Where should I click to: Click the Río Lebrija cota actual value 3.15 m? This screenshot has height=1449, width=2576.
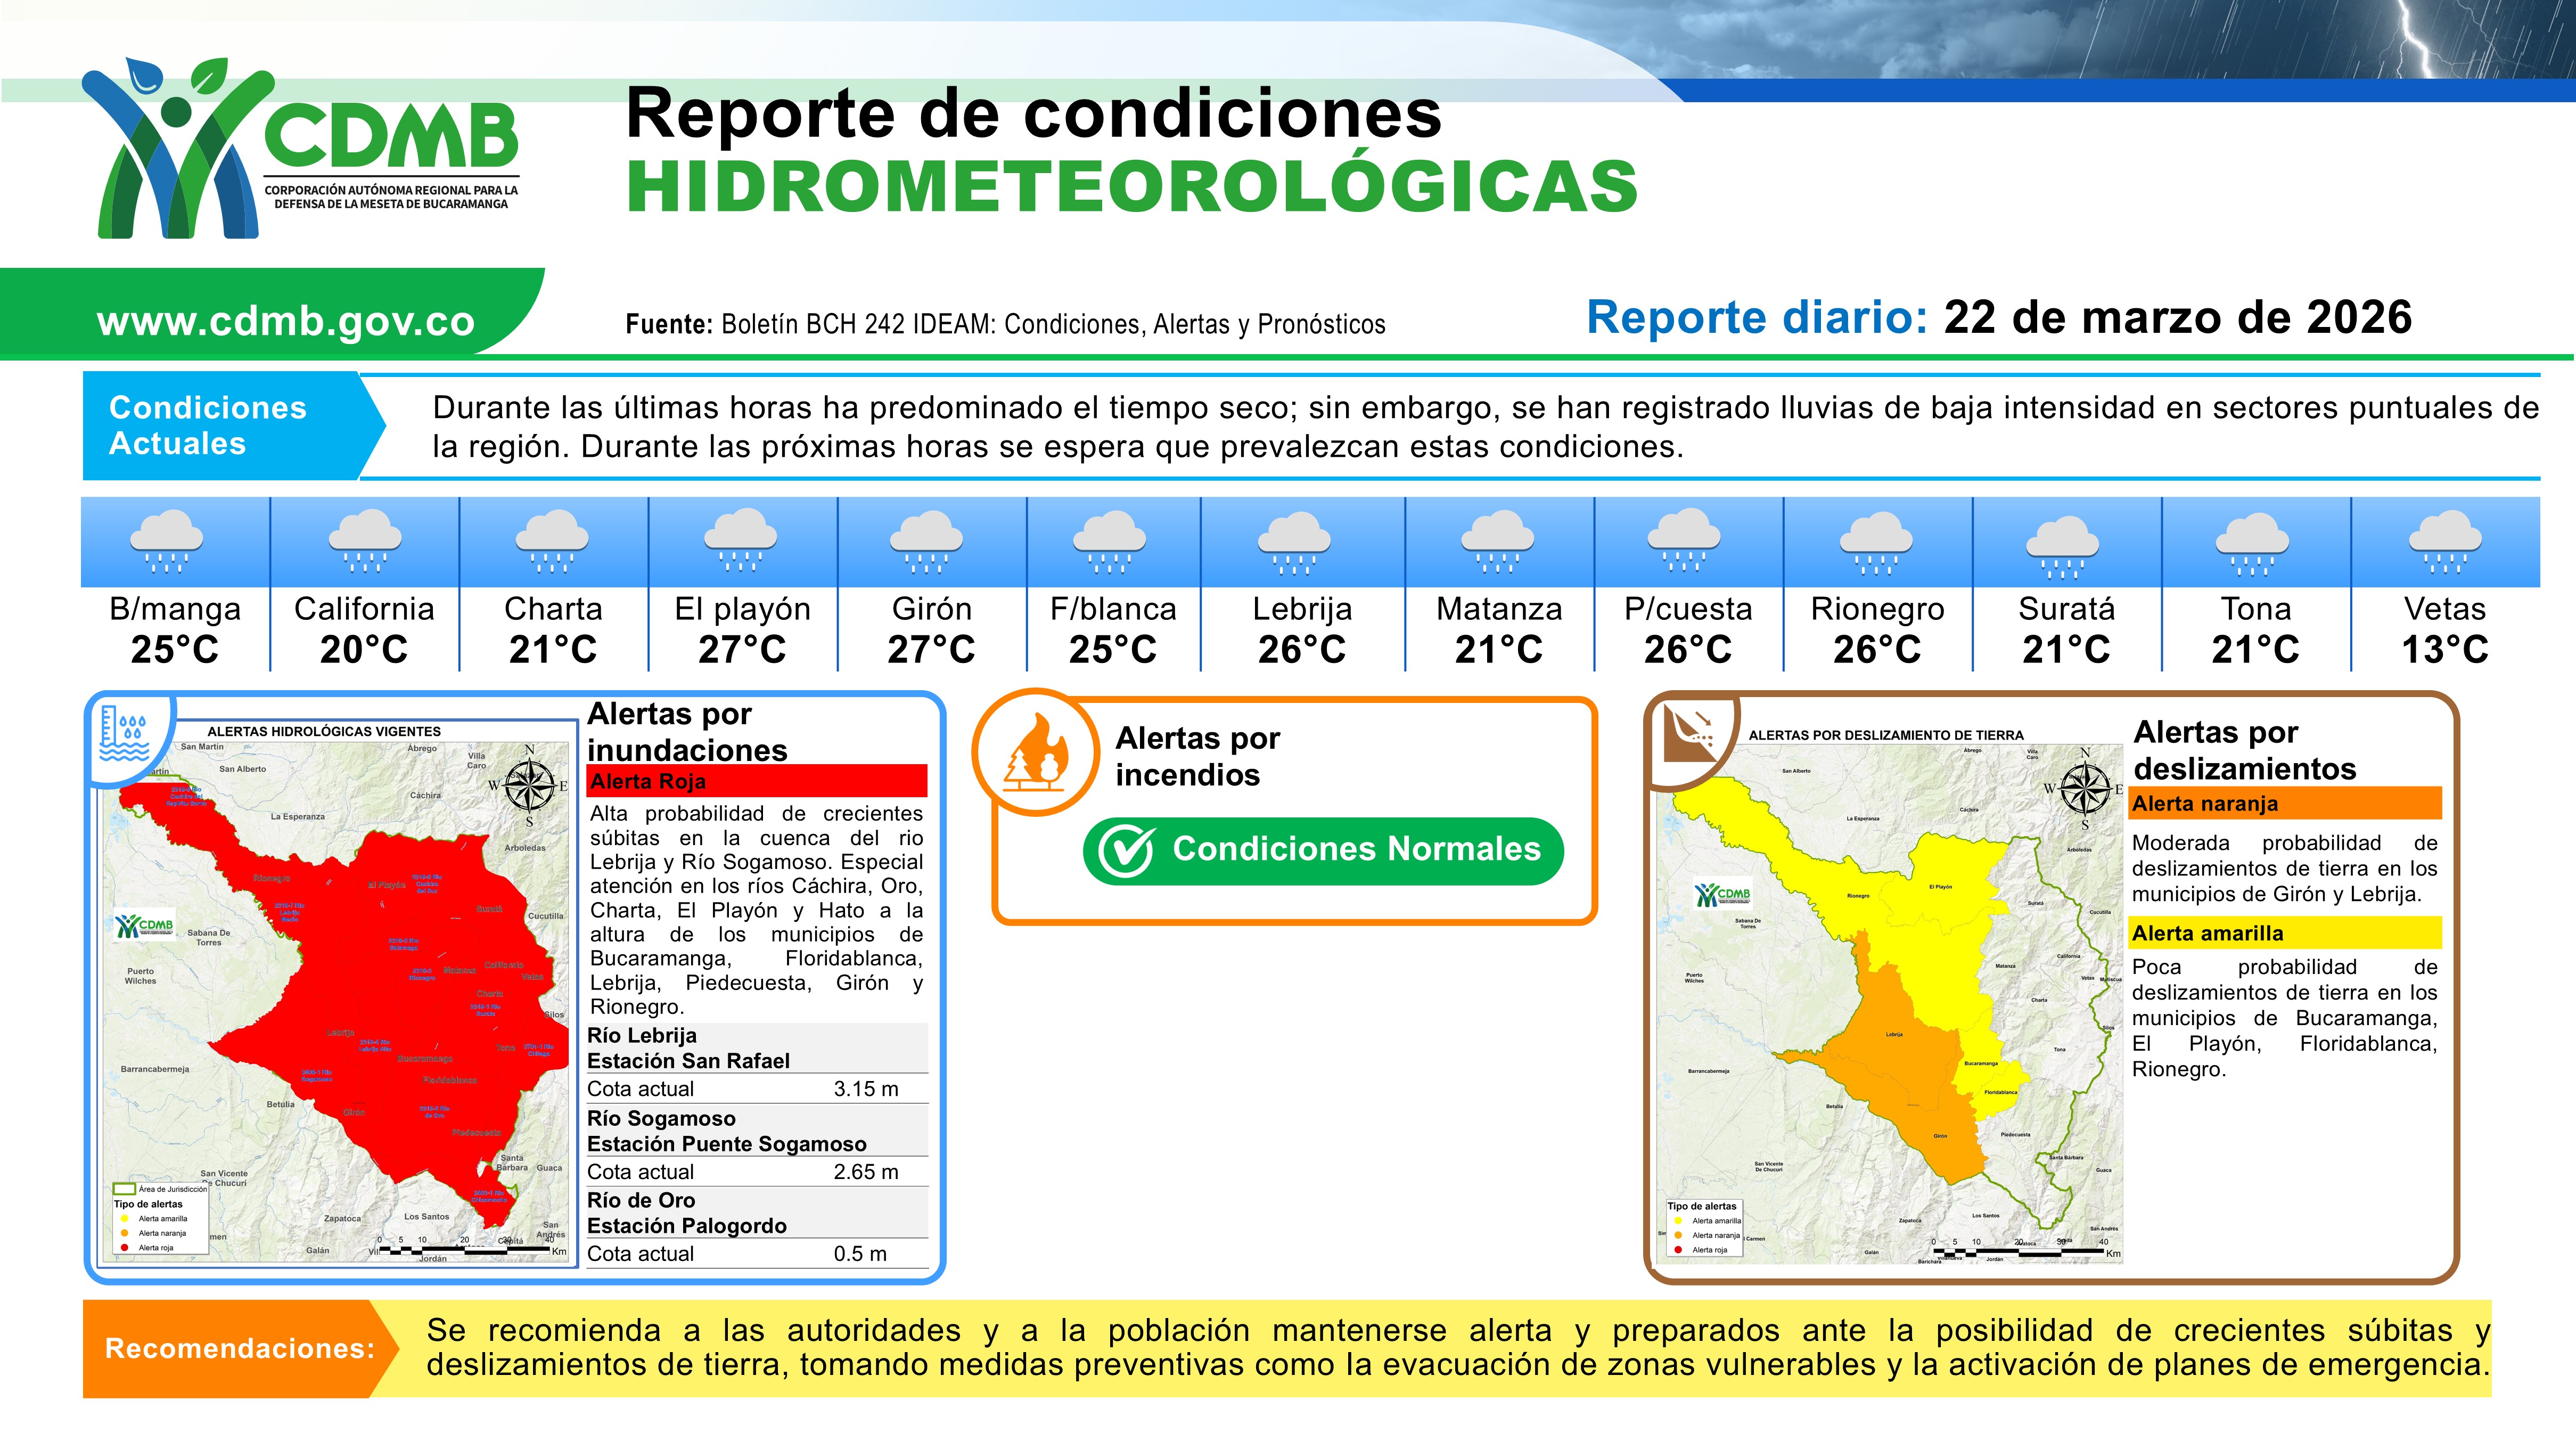(x=865, y=1089)
